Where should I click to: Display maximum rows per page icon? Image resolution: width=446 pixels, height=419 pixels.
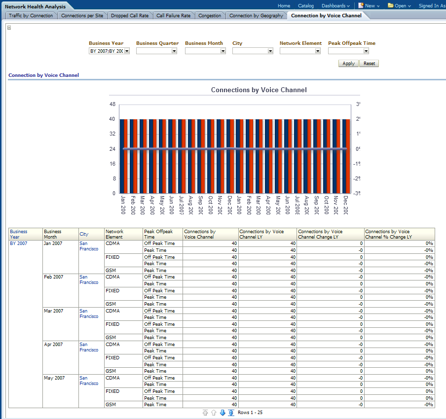coord(231,413)
